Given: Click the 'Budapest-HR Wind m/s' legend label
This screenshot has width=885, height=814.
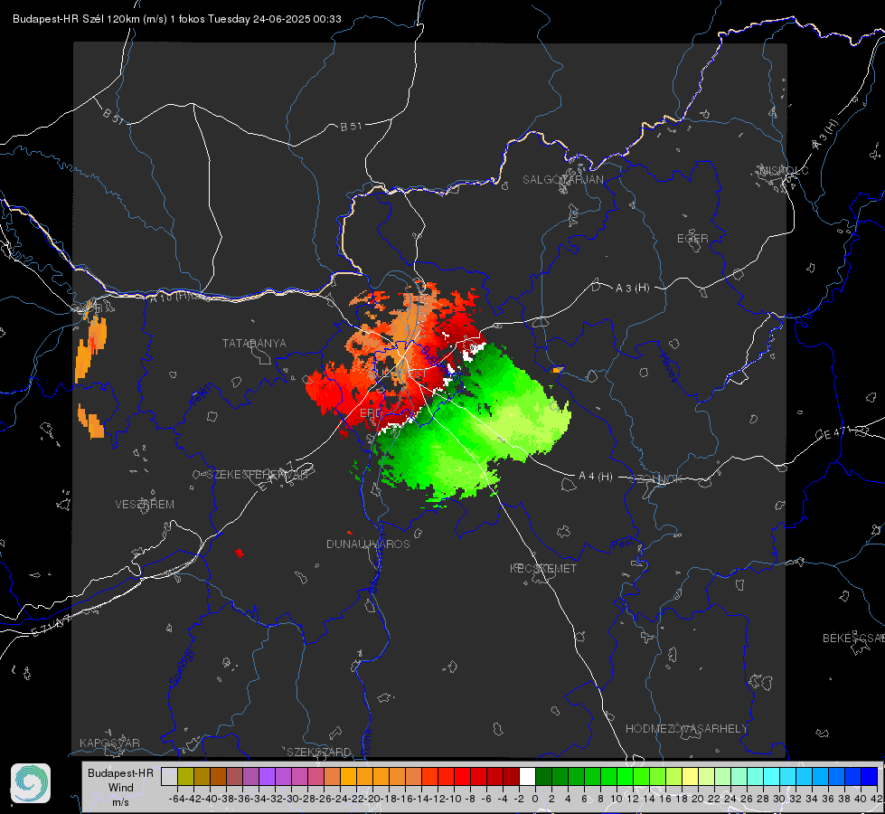Looking at the screenshot, I should 121,787.
